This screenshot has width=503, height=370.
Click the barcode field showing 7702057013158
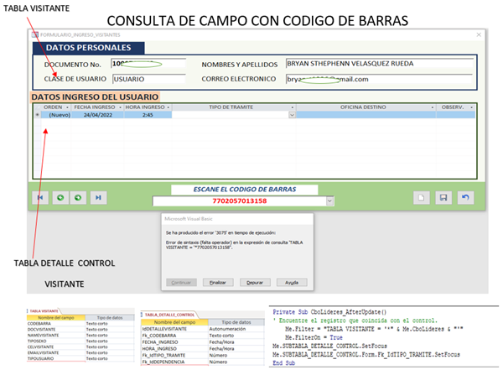[240, 201]
